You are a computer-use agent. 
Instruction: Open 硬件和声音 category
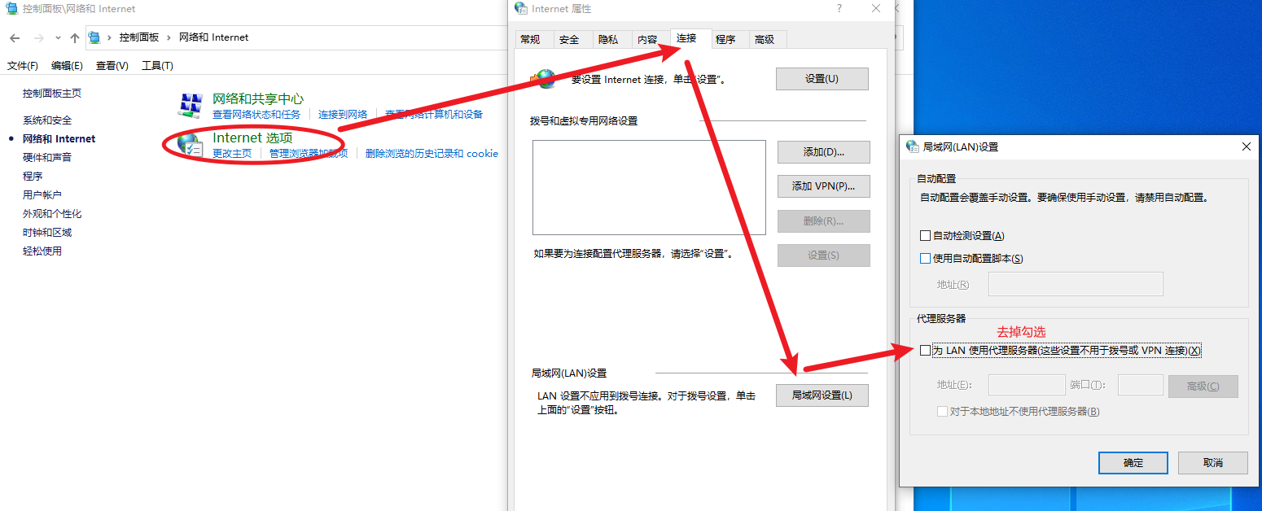(47, 158)
